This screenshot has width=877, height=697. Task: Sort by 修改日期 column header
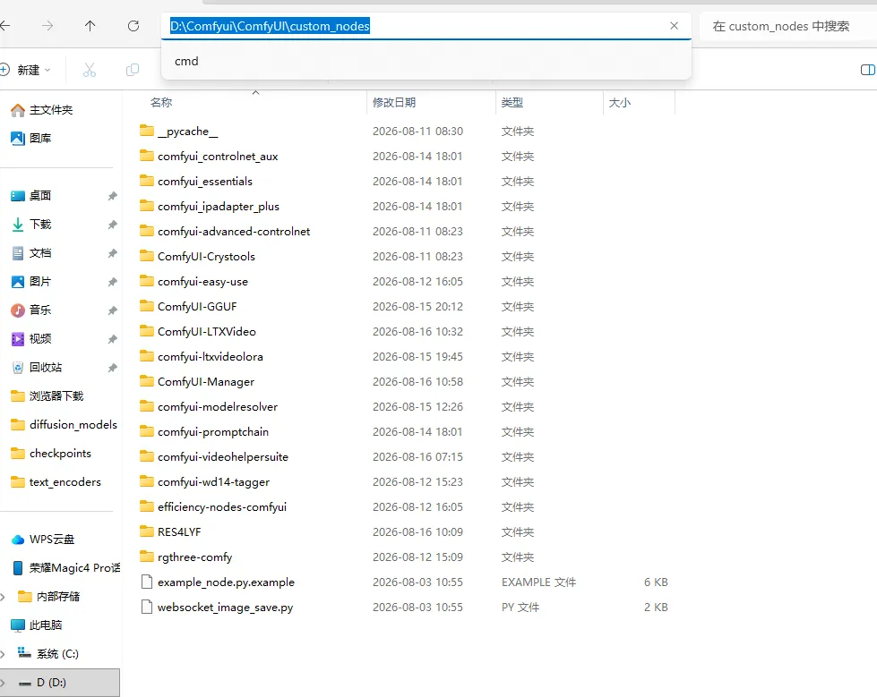tap(394, 102)
